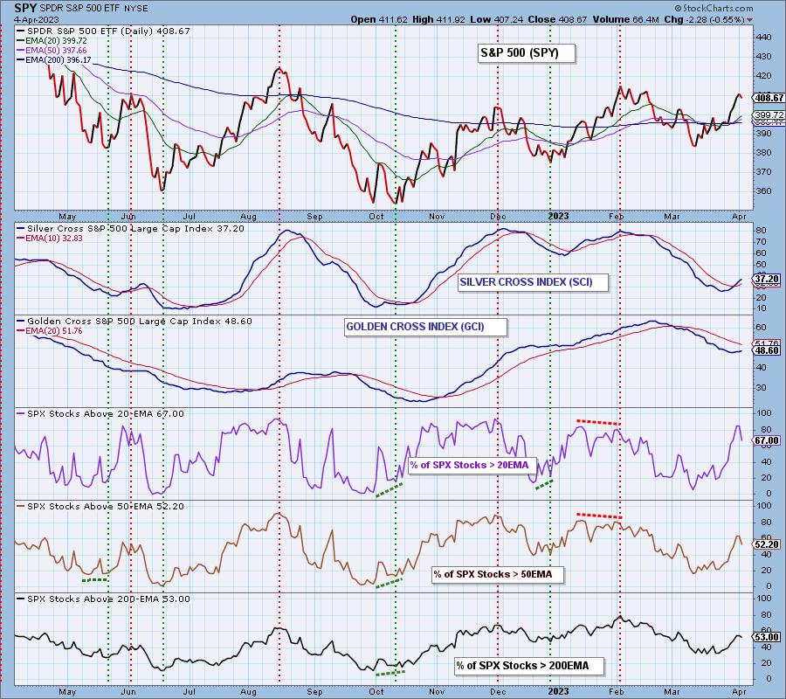Select the "Volume 66.4M" header value
Image resolution: width=786 pixels, height=699 pixels.
click(x=625, y=19)
